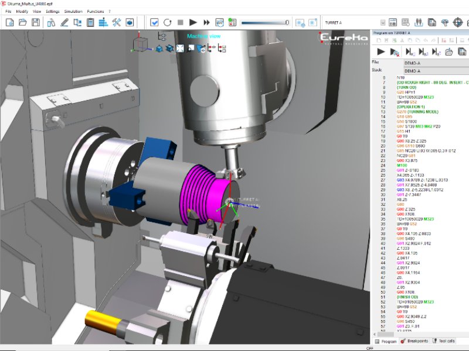
Task: Click the New project icon in the toolbar
Action: [10, 22]
